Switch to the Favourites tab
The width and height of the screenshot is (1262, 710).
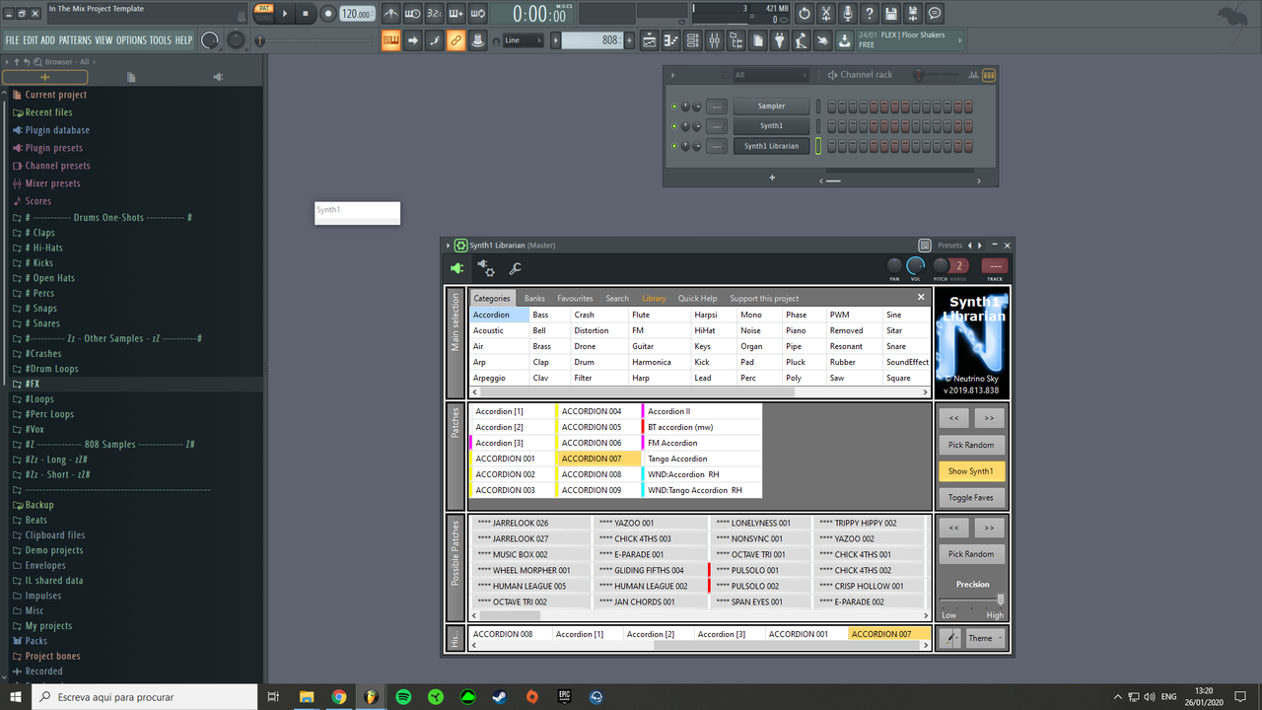tap(575, 299)
